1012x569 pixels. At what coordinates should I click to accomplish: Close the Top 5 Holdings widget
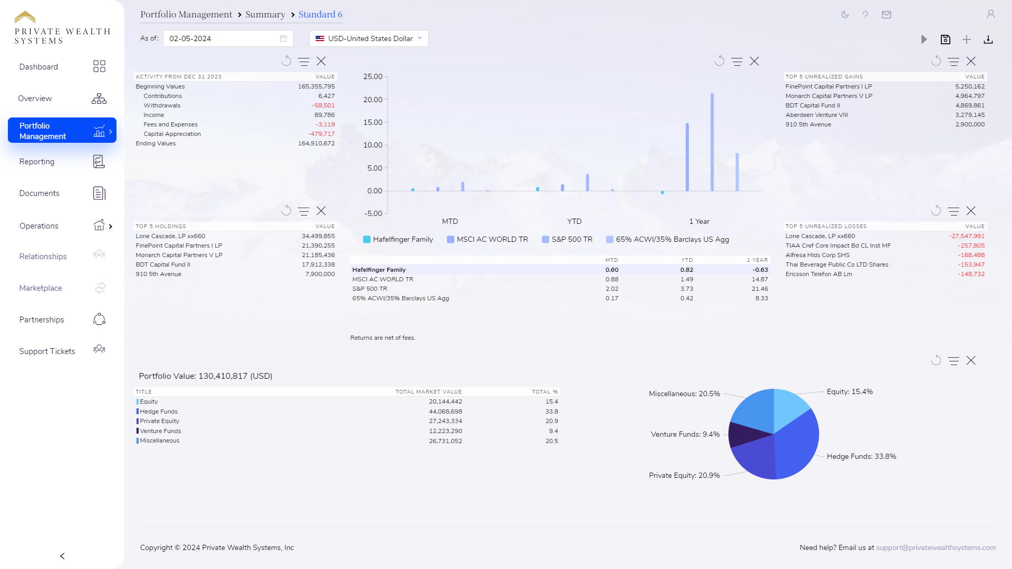pos(321,211)
